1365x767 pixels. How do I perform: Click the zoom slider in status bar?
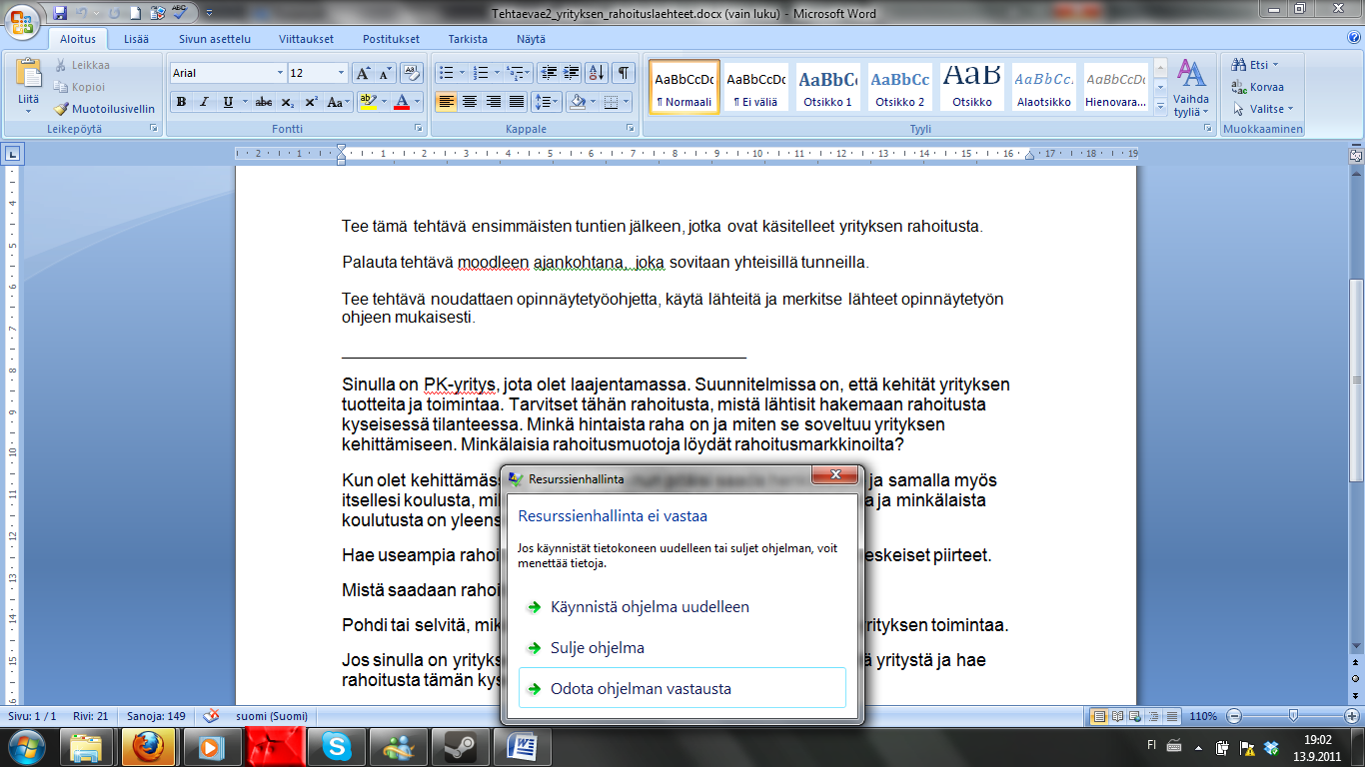tap(1293, 716)
